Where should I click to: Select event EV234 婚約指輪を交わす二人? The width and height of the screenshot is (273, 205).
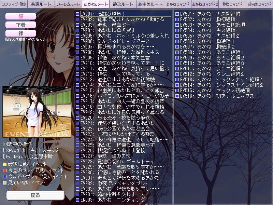coord(113,194)
